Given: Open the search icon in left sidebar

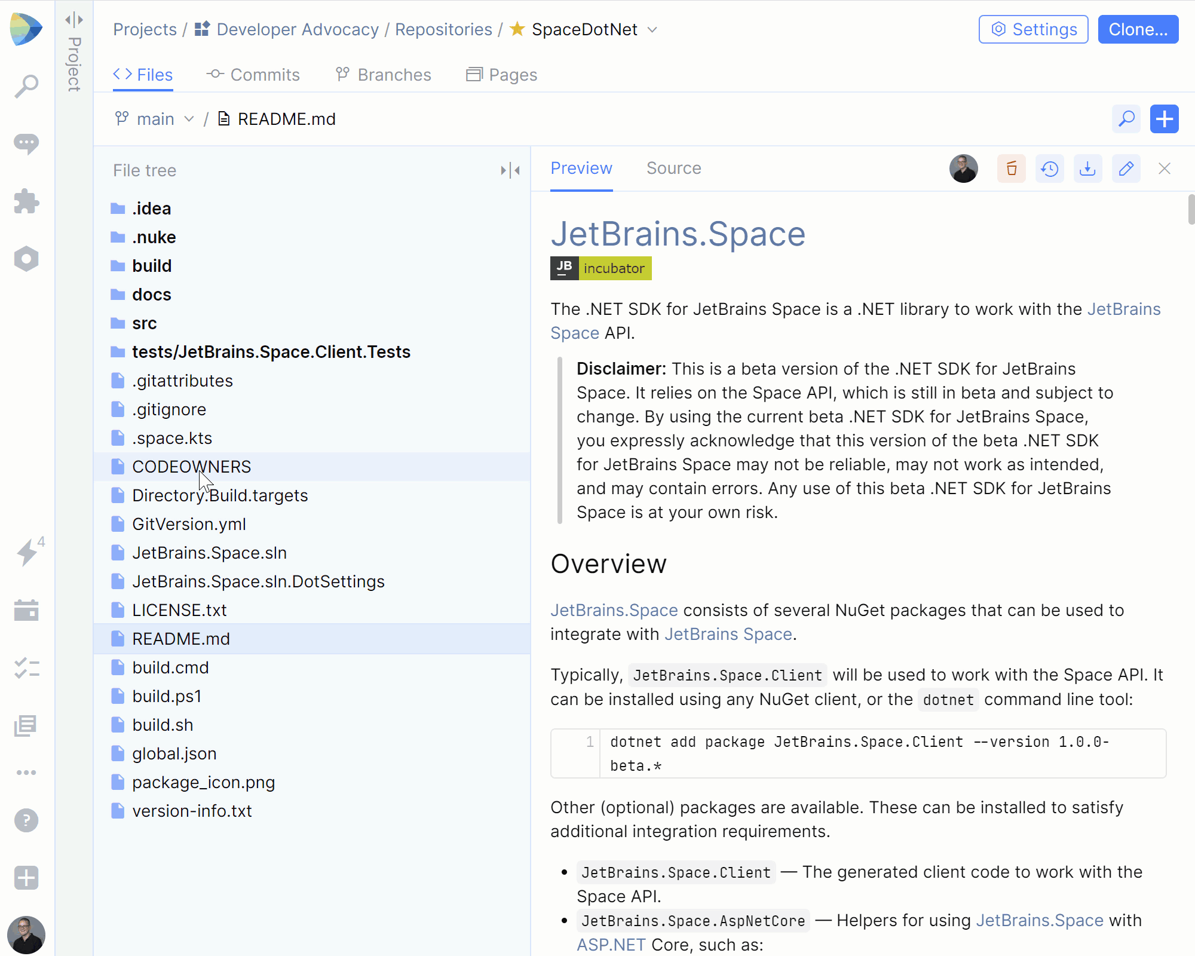Looking at the screenshot, I should [26, 87].
